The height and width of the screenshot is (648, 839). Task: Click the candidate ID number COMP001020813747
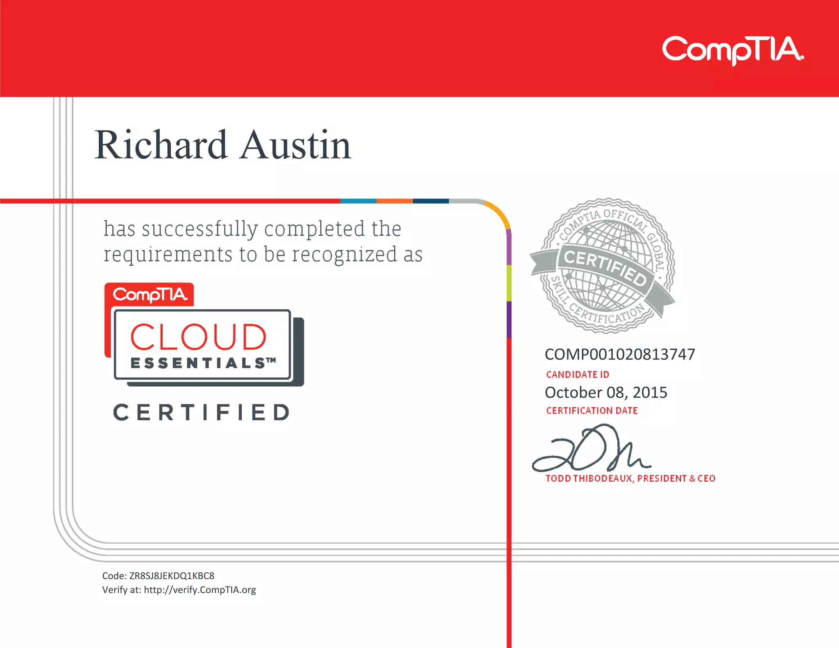pos(620,354)
